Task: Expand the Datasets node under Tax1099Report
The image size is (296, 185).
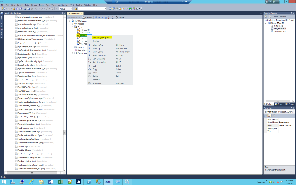Action: click(x=72, y=24)
